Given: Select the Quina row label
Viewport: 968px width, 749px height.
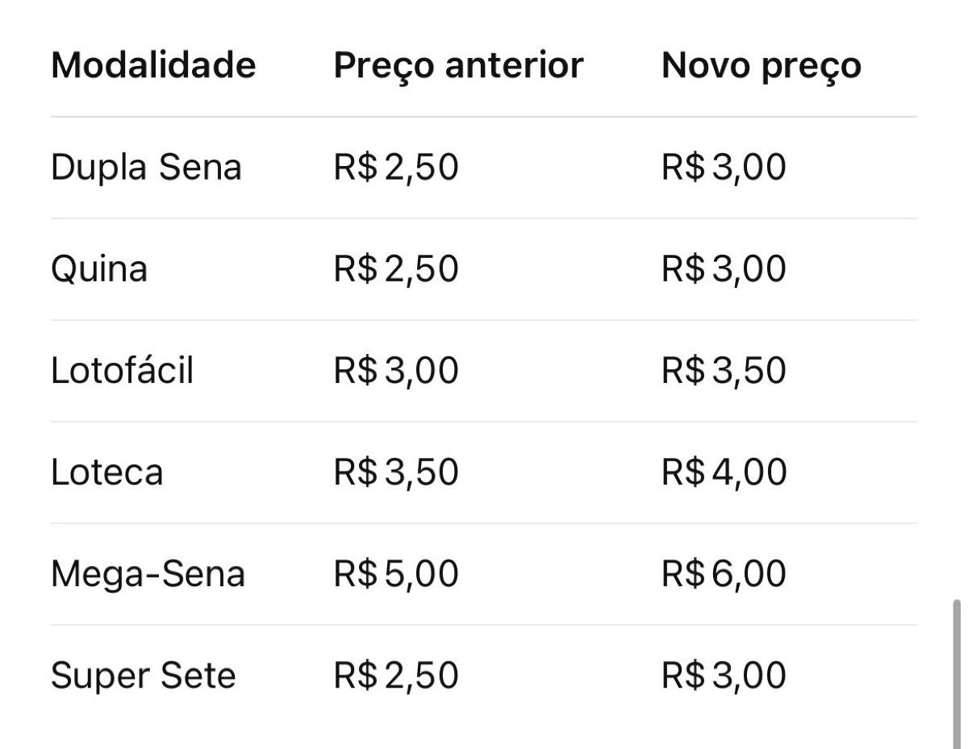Looking at the screenshot, I should pos(99,270).
